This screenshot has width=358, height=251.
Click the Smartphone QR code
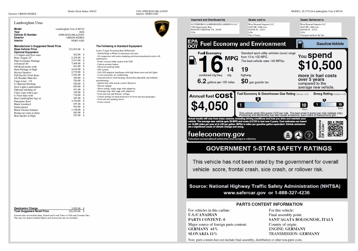[335, 129]
